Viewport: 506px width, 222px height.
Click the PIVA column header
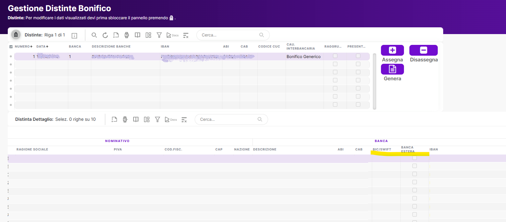pyautogui.click(x=118, y=149)
